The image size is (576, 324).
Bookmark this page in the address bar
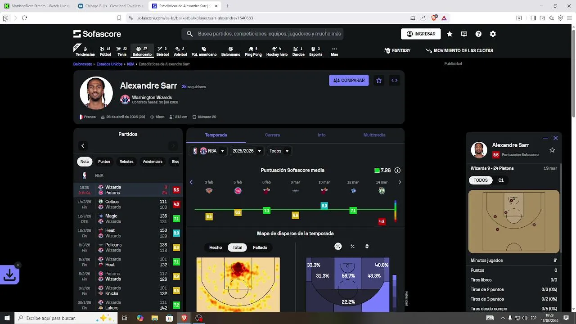point(119,18)
